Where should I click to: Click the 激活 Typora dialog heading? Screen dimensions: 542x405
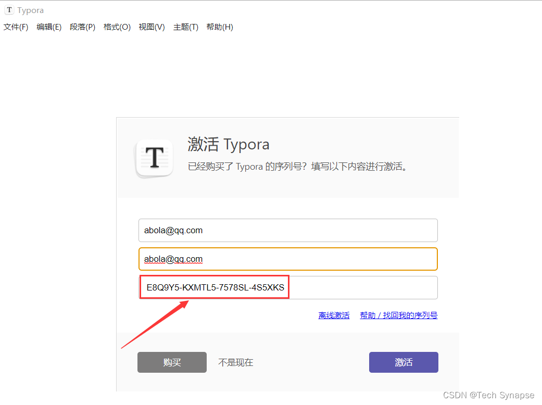click(229, 144)
